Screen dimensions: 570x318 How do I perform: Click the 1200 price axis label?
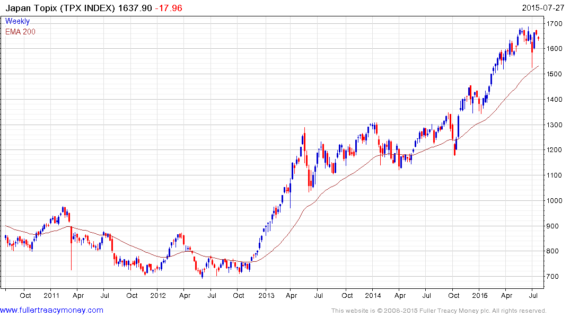click(555, 150)
